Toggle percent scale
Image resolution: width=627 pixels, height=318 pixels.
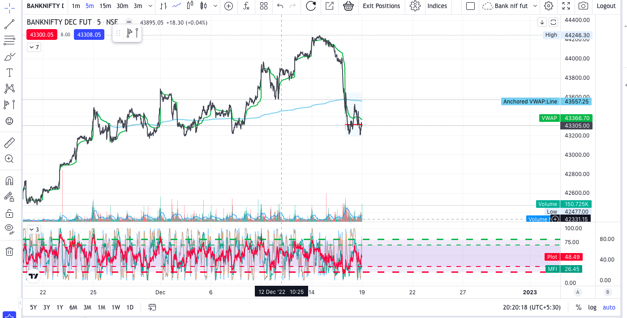click(579, 307)
